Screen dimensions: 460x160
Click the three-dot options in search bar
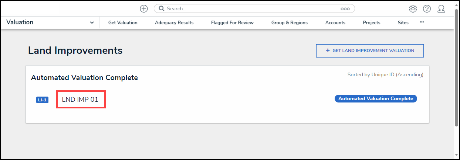(345, 8)
